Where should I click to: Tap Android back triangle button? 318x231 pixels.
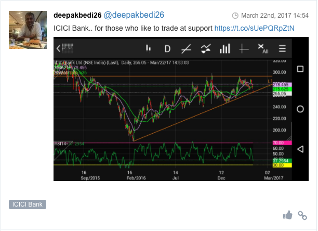300,149
